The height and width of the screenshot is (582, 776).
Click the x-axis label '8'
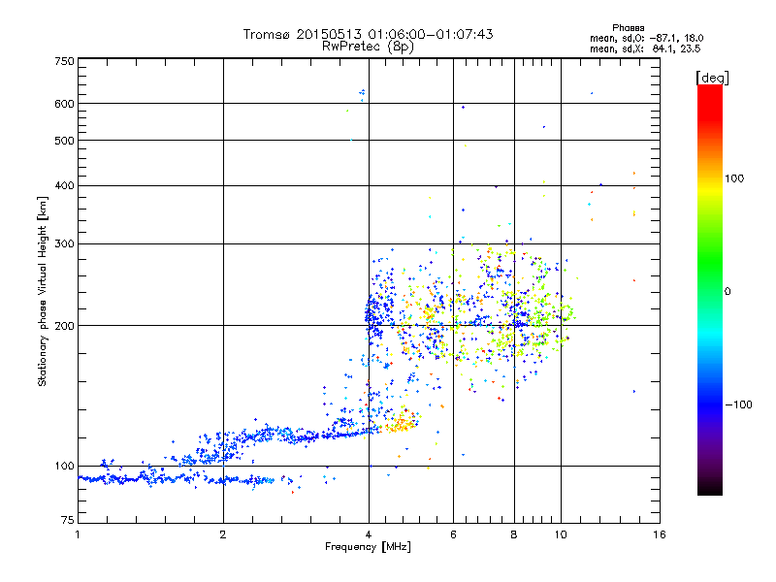coord(514,534)
